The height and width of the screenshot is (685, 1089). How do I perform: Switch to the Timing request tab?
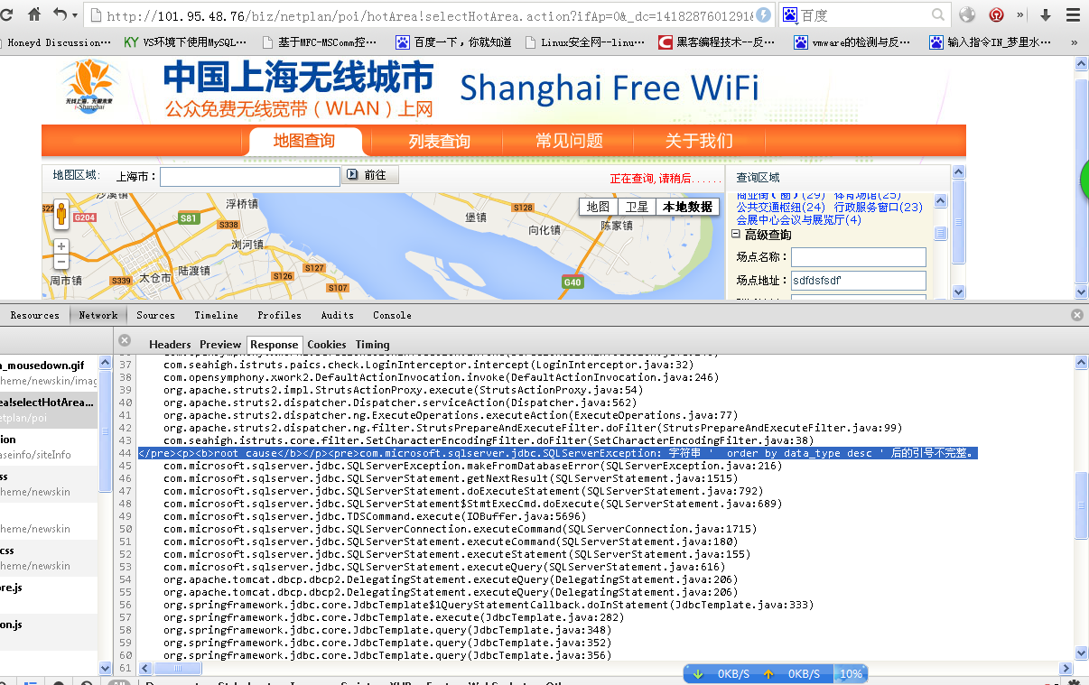372,344
